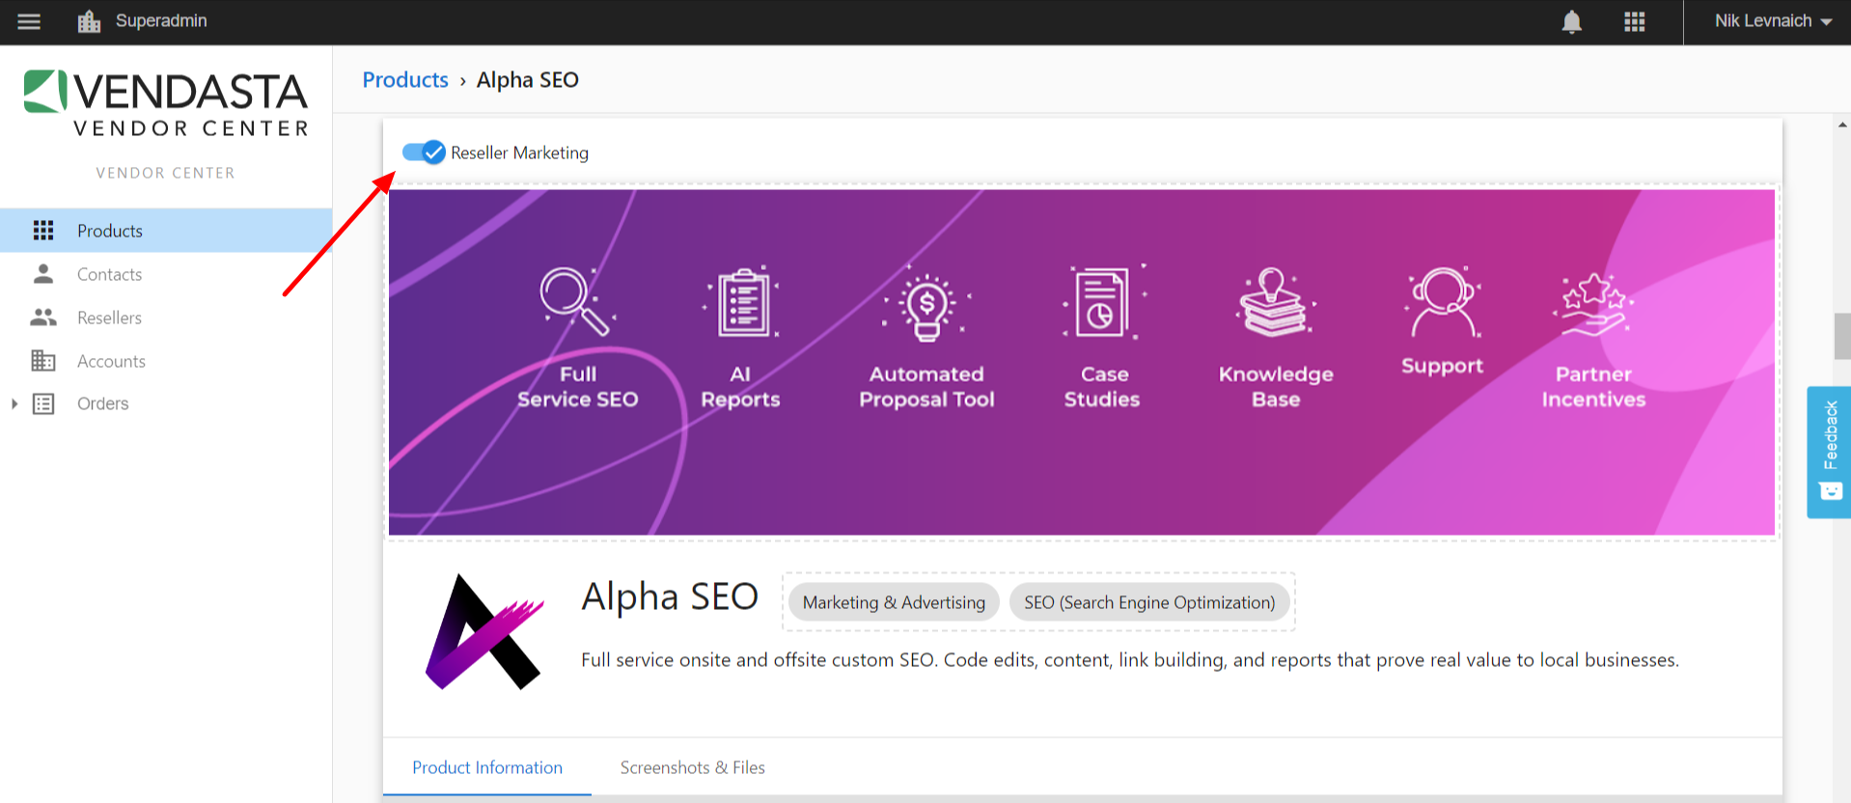Open the notifications bell
Viewport: 1851px width, 803px height.
(1572, 21)
